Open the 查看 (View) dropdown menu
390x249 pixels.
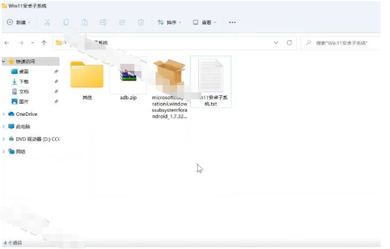[x=205, y=22]
